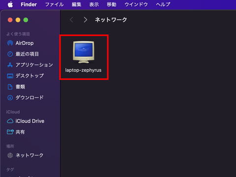This screenshot has width=236, height=177.
Task: Select the AirDrop label in sidebar
Action: coord(25,43)
